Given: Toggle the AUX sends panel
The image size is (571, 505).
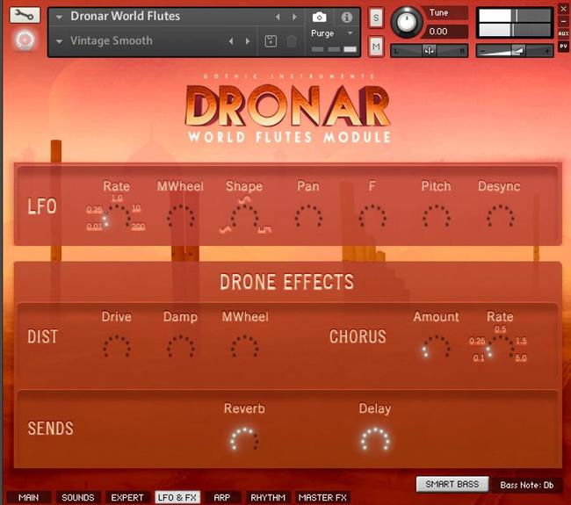Looking at the screenshot, I should (563, 33).
